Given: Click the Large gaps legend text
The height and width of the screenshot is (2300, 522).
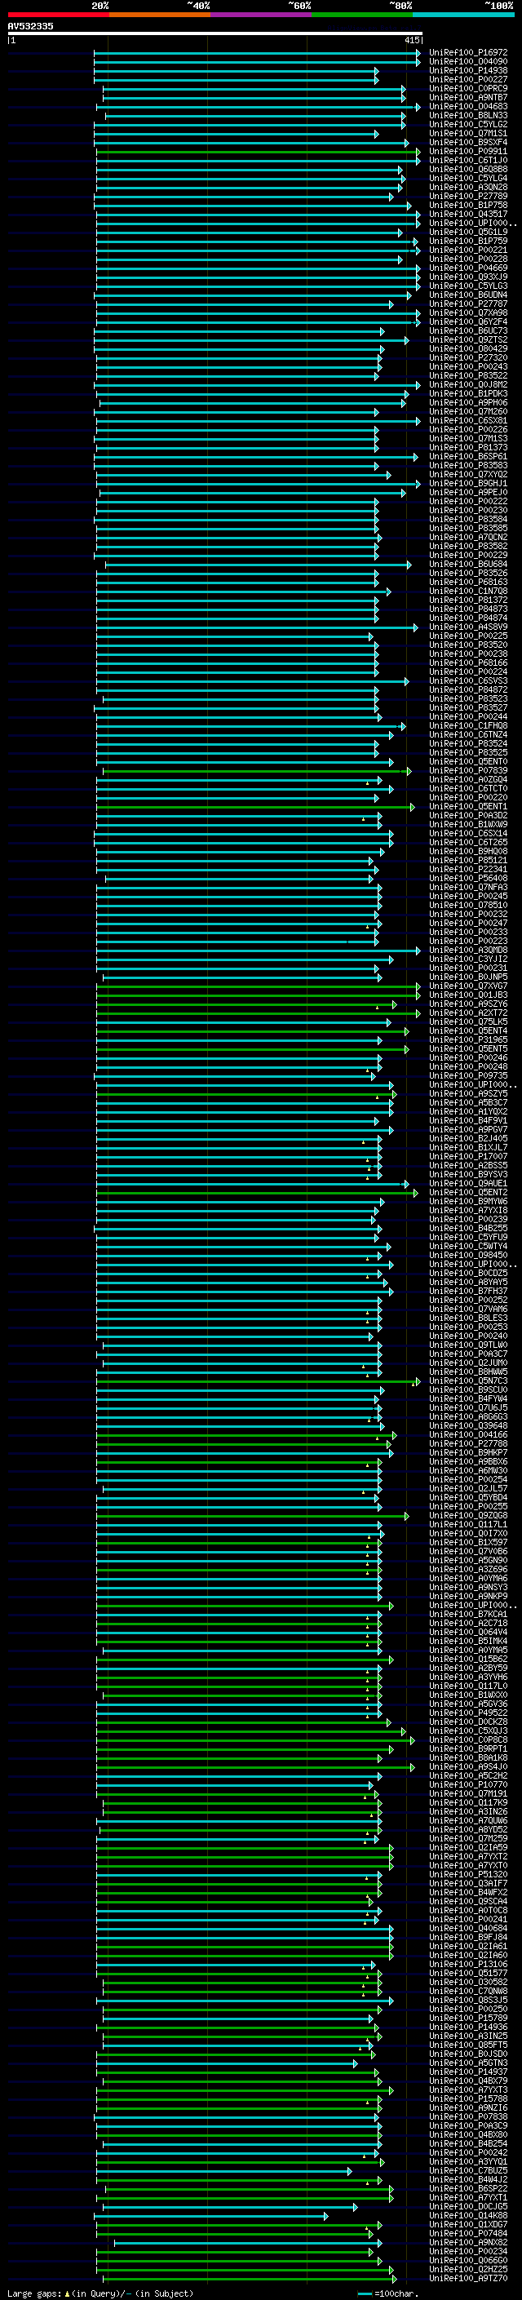Looking at the screenshot, I should pyautogui.click(x=100, y=2293).
